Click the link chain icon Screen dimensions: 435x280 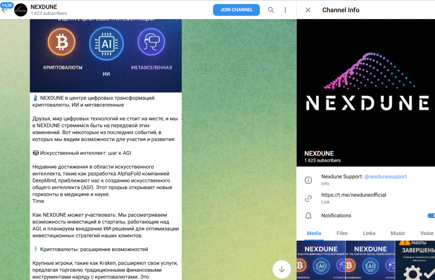(308, 199)
